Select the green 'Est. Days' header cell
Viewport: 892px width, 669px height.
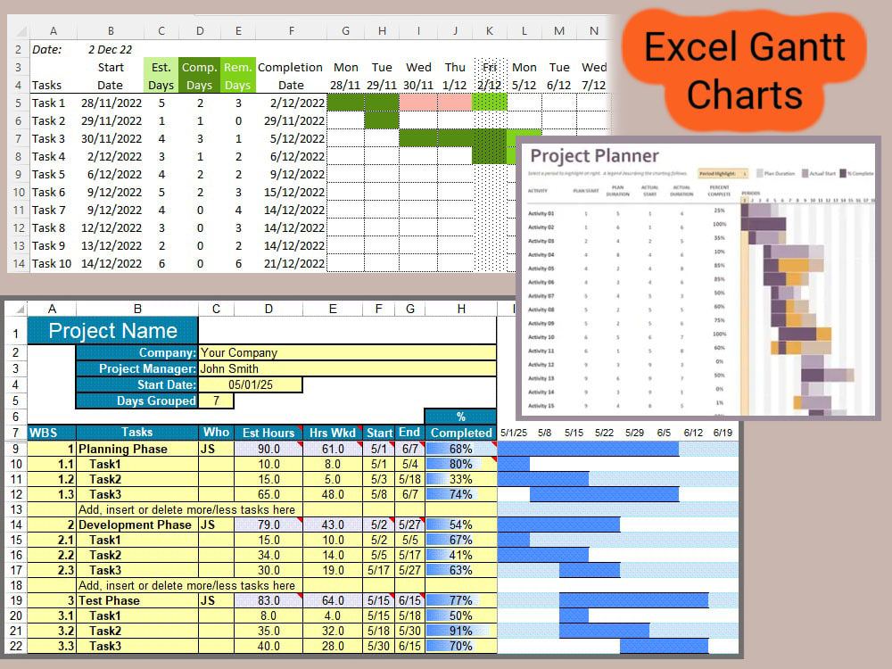[161, 76]
